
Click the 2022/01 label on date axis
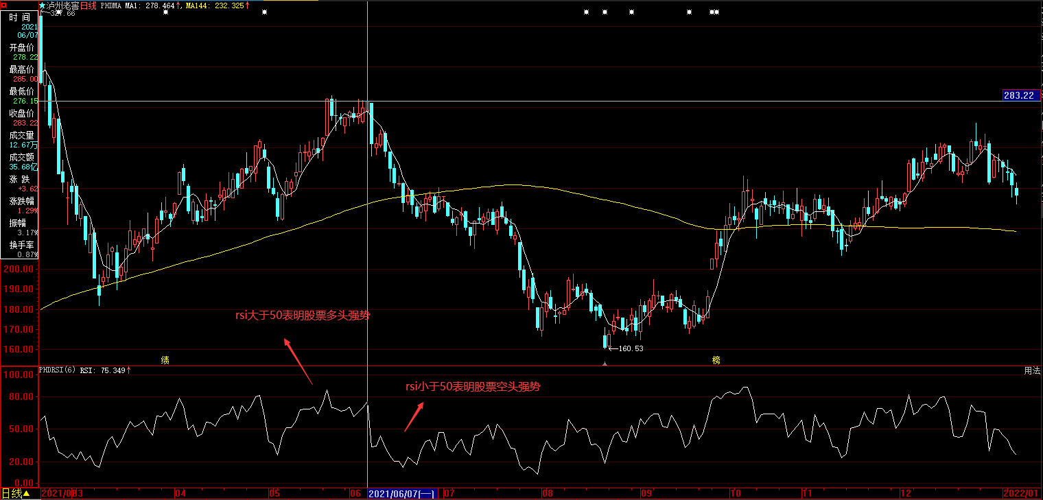click(1022, 493)
